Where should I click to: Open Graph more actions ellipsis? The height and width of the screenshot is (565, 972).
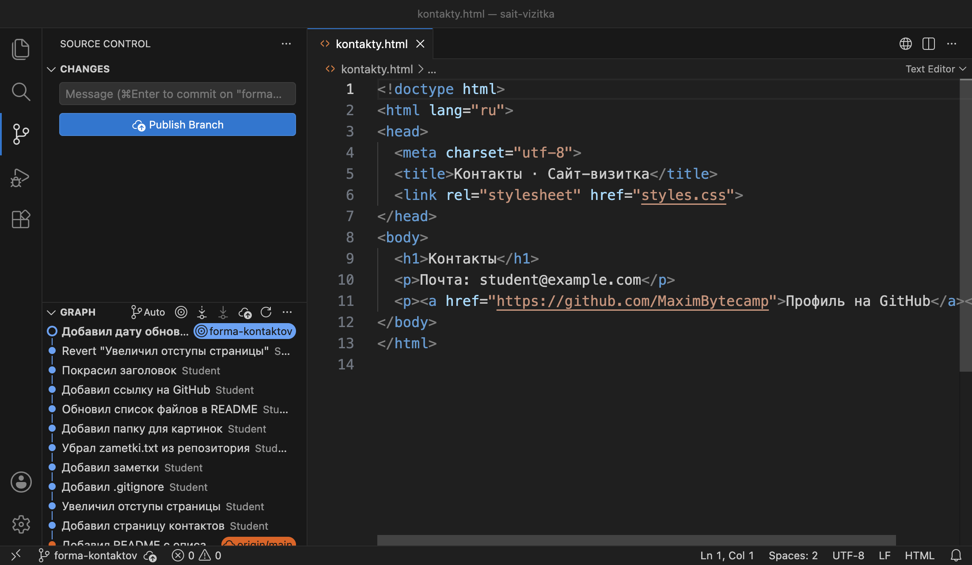[287, 312]
